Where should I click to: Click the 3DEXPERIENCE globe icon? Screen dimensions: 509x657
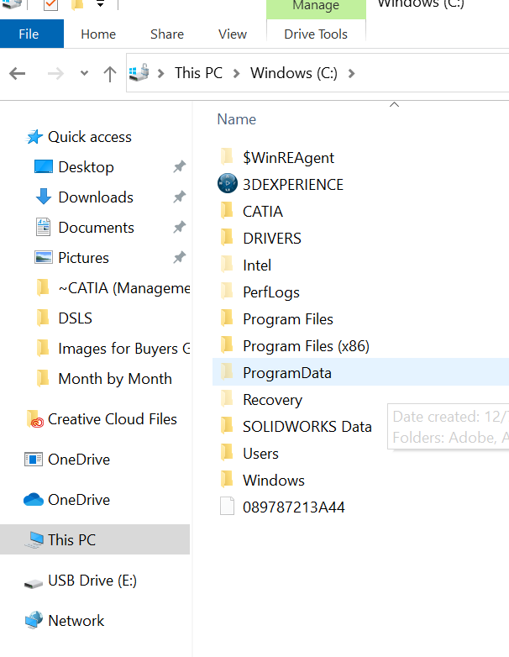(x=228, y=183)
